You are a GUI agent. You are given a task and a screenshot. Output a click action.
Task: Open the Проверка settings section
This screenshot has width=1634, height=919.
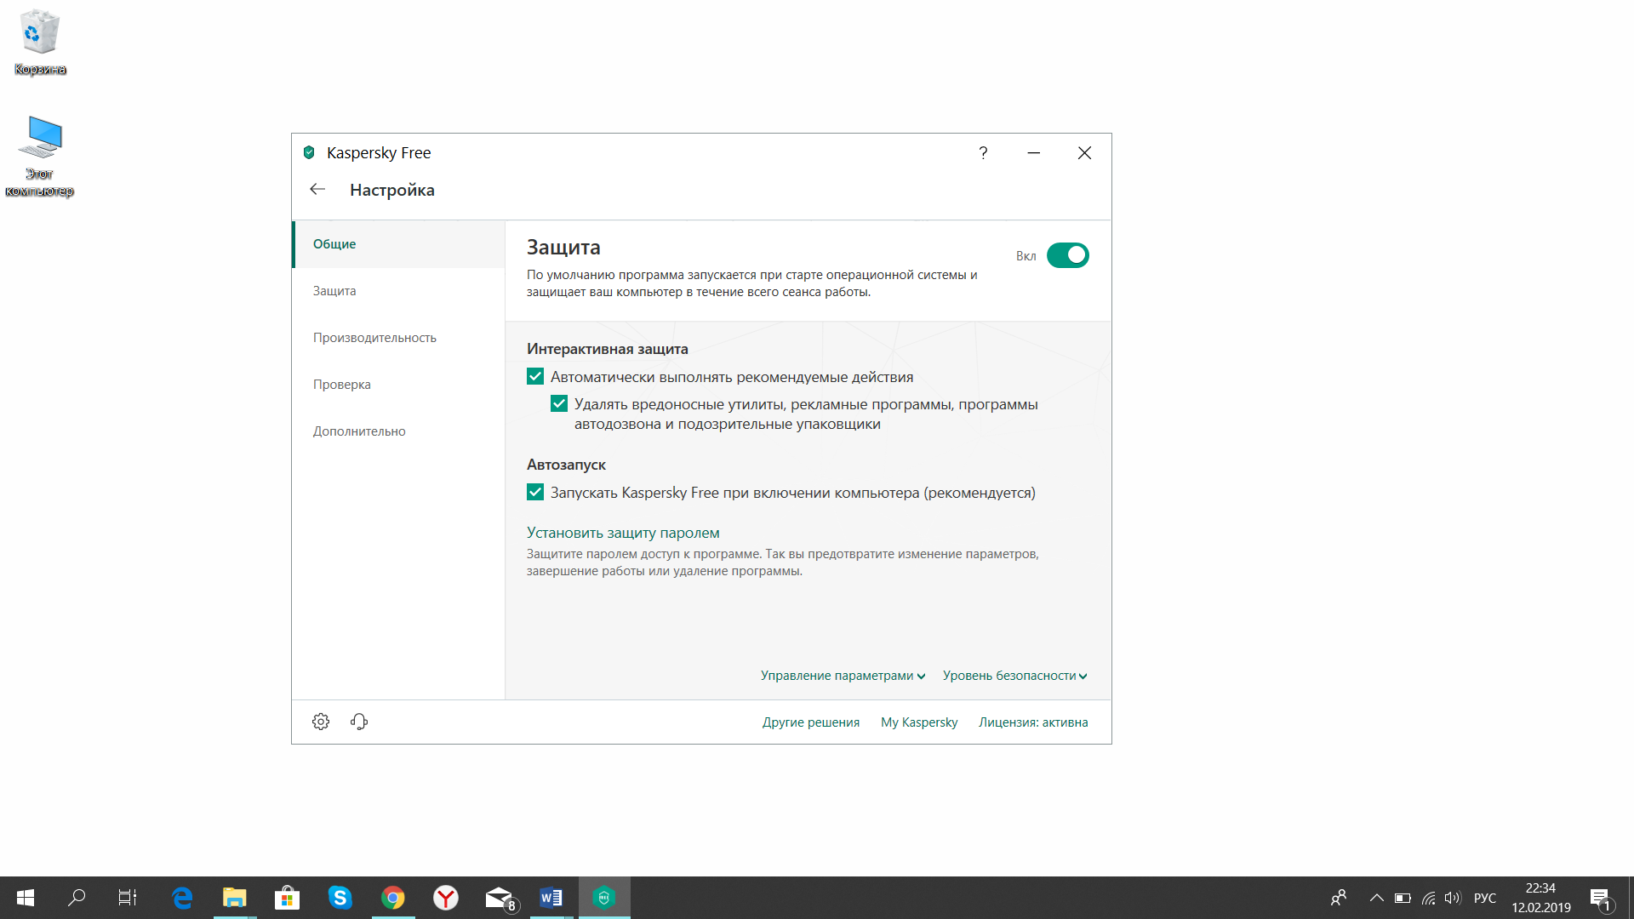click(398, 385)
